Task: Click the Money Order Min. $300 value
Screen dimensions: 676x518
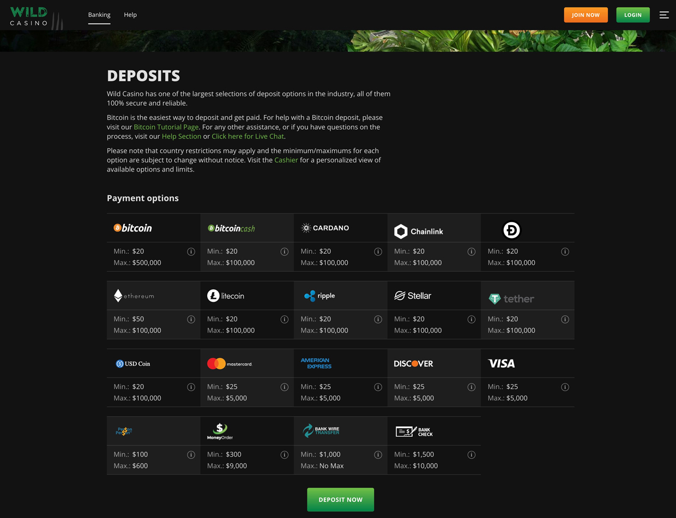Action: 233,454
